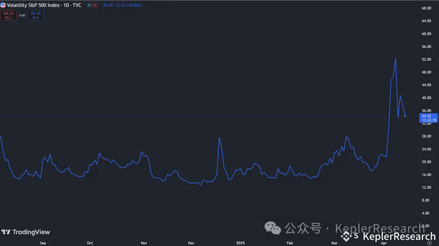Click the Nov label on time axis
439x246 pixels.
144,243
